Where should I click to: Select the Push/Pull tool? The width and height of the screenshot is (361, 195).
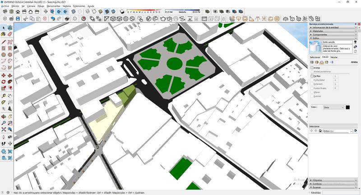10,75
